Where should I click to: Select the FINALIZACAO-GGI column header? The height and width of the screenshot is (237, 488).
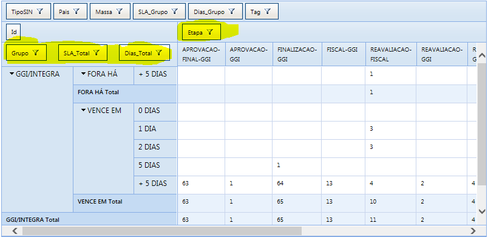tap(297, 54)
